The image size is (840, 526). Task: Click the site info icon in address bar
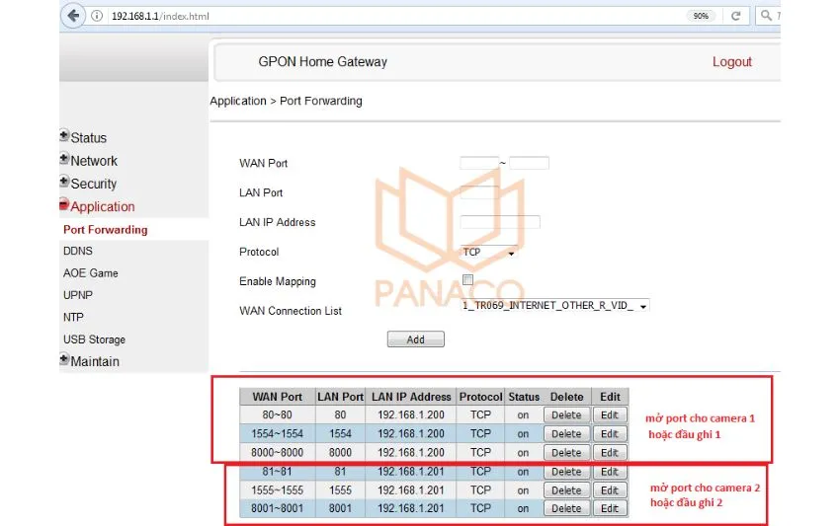97,16
